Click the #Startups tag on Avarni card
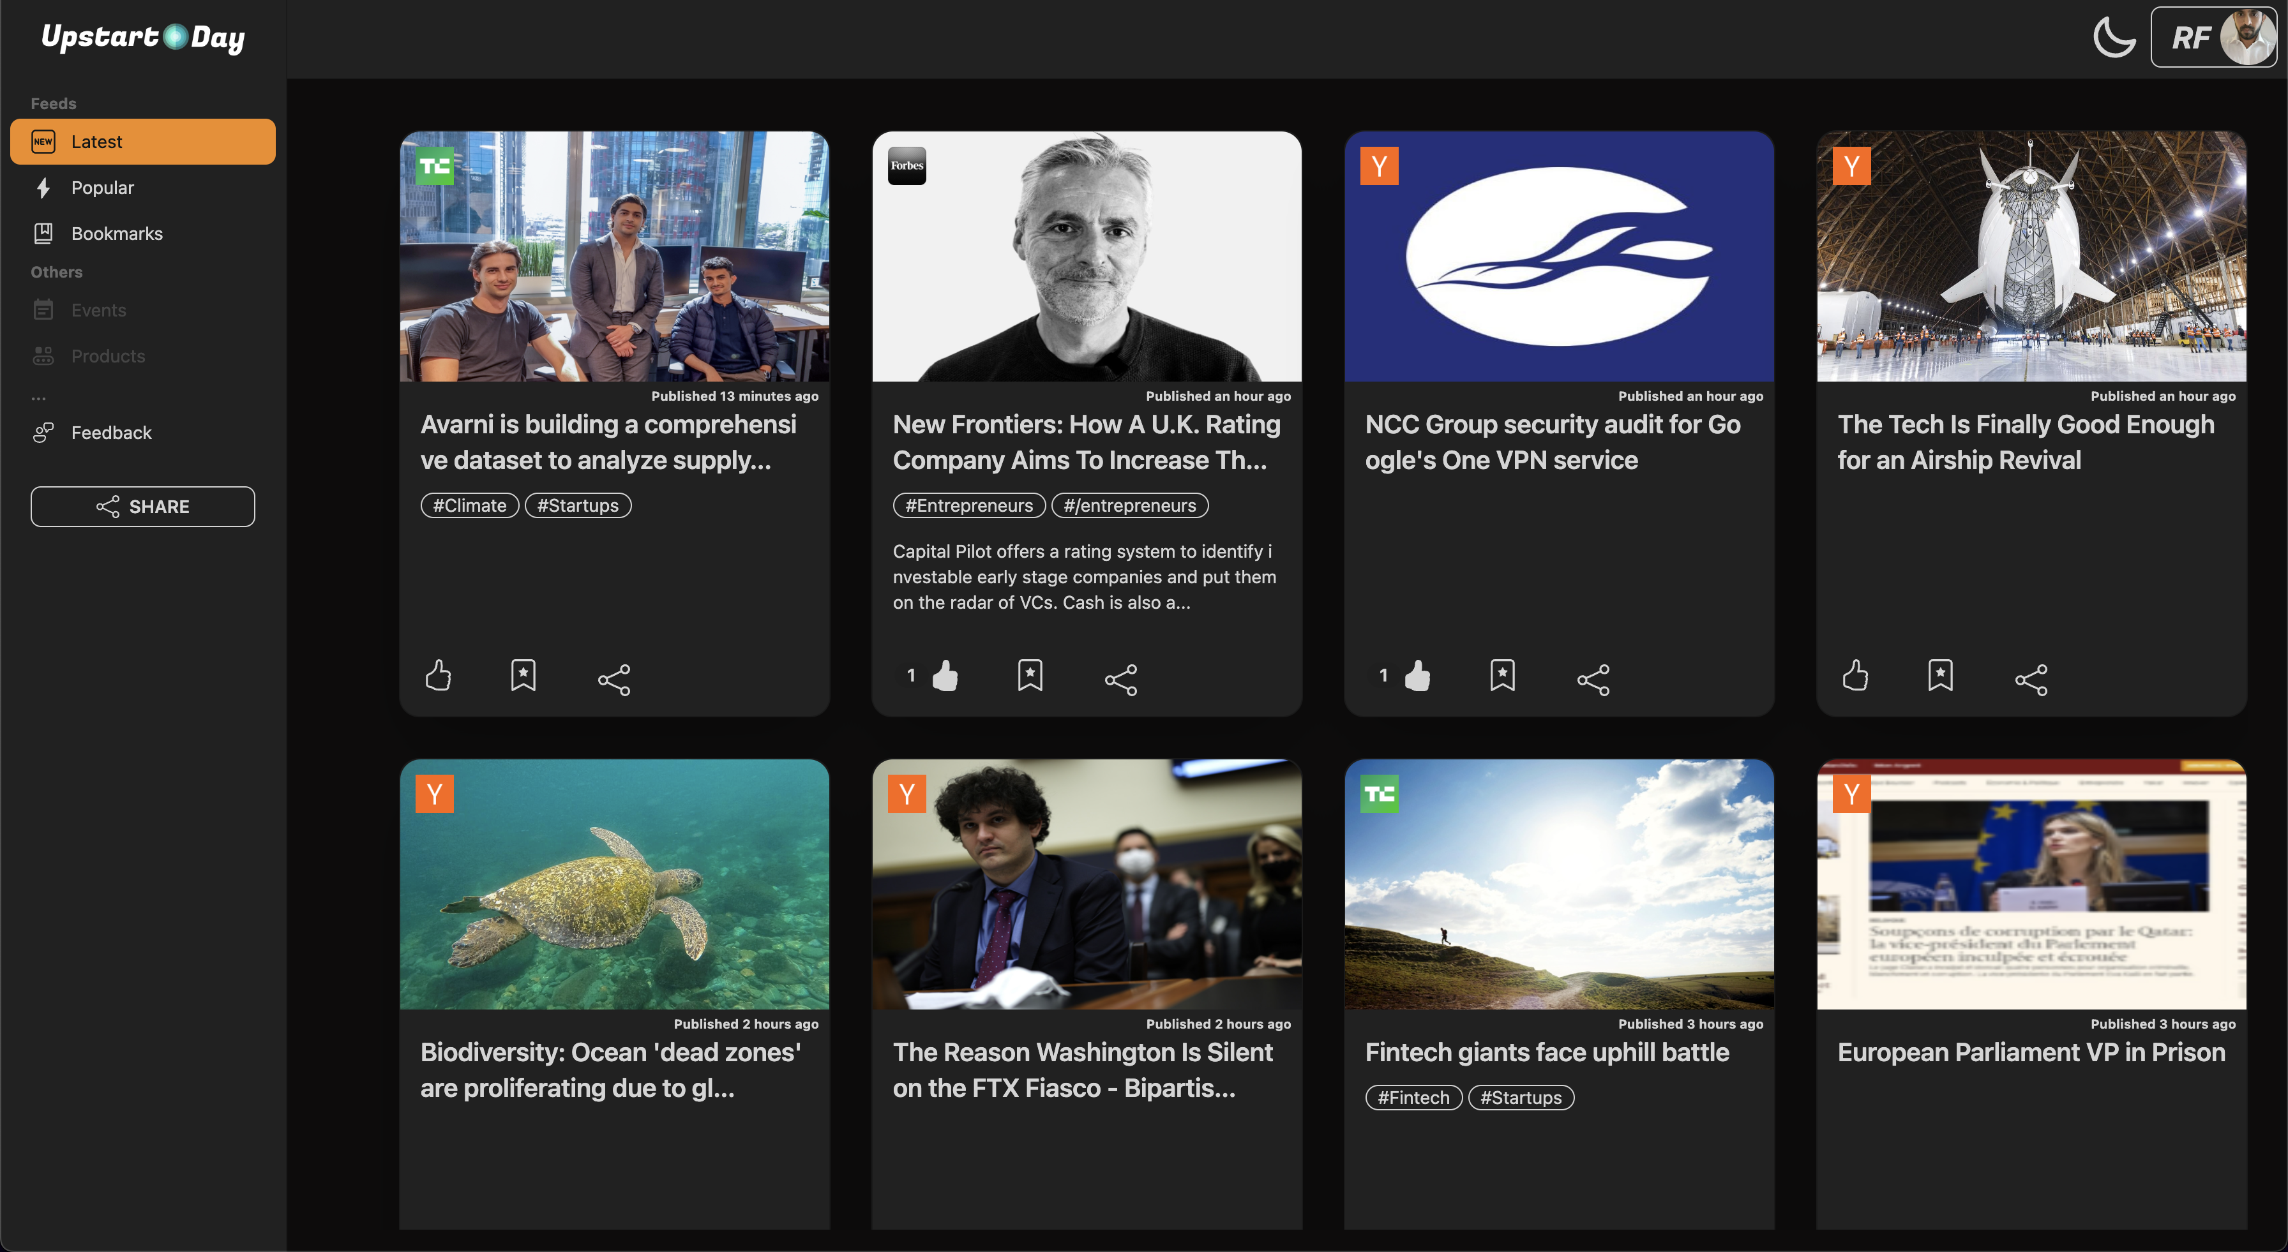The height and width of the screenshot is (1252, 2288). (578, 505)
